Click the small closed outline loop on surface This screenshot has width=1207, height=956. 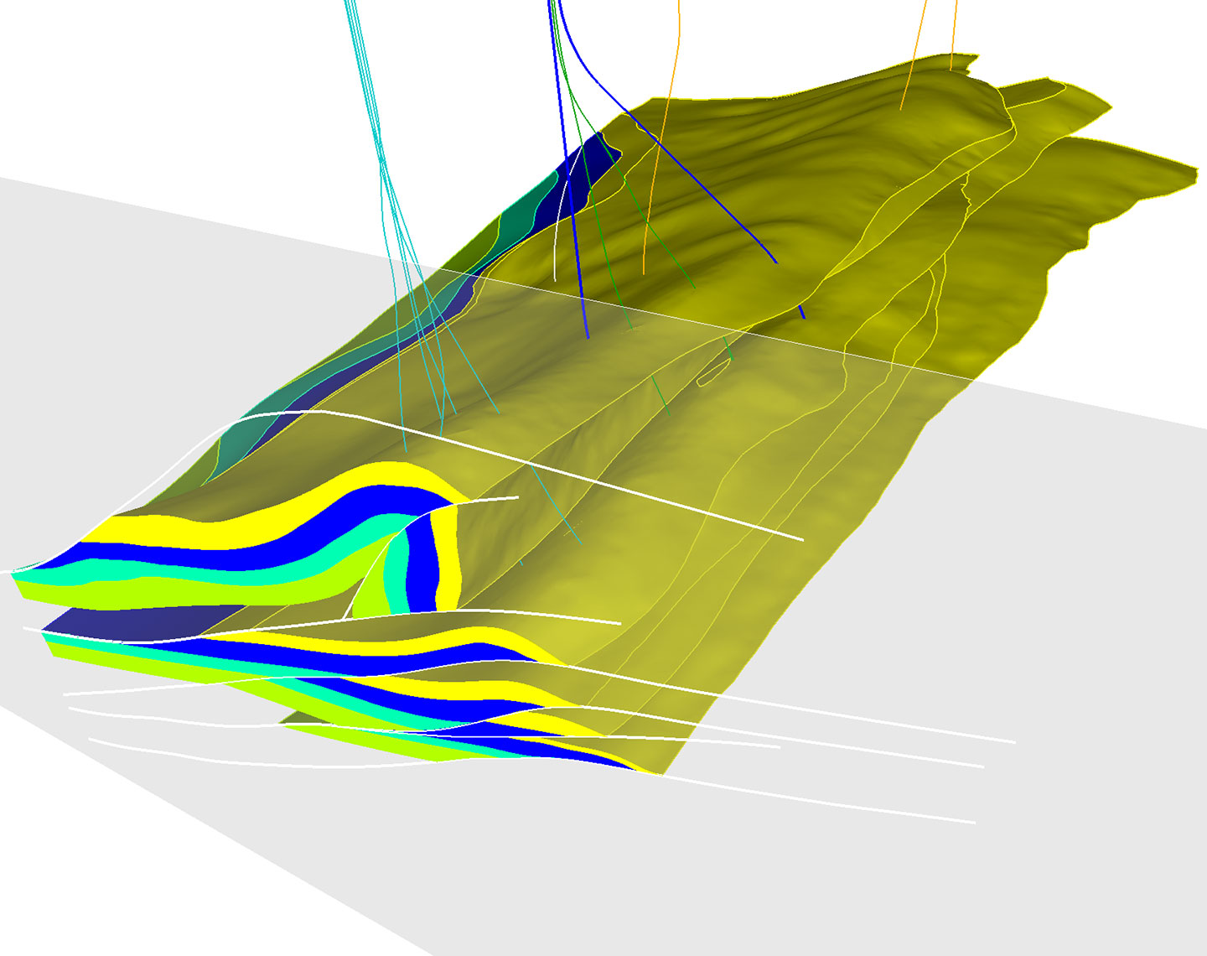712,374
